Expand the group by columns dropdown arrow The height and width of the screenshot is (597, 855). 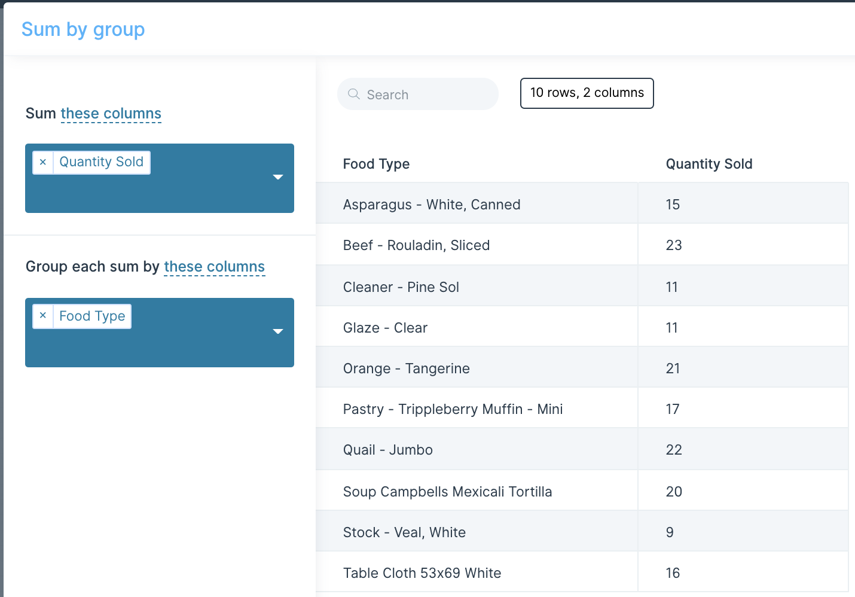[x=277, y=331]
